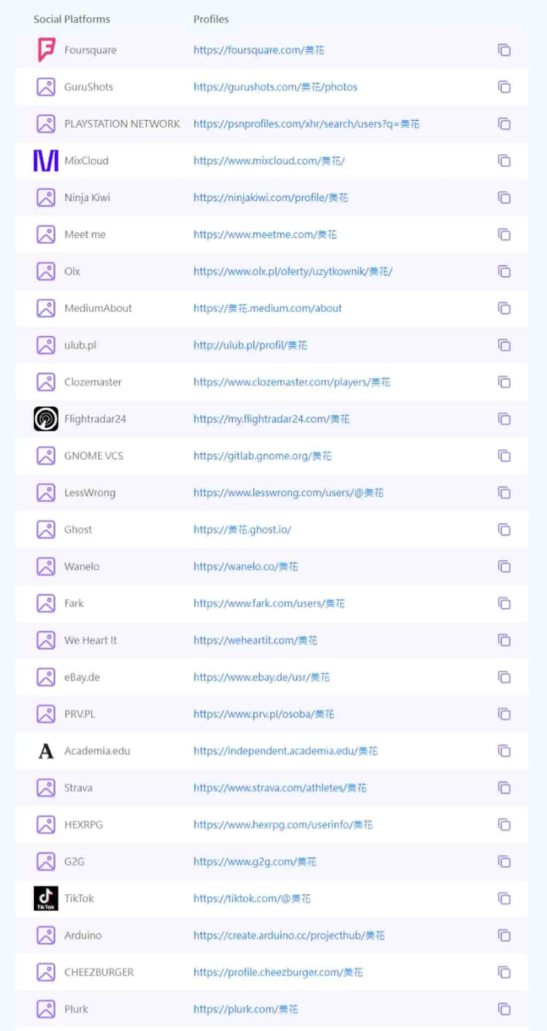Copy the CHEEZBURGER profile URL

click(x=504, y=972)
